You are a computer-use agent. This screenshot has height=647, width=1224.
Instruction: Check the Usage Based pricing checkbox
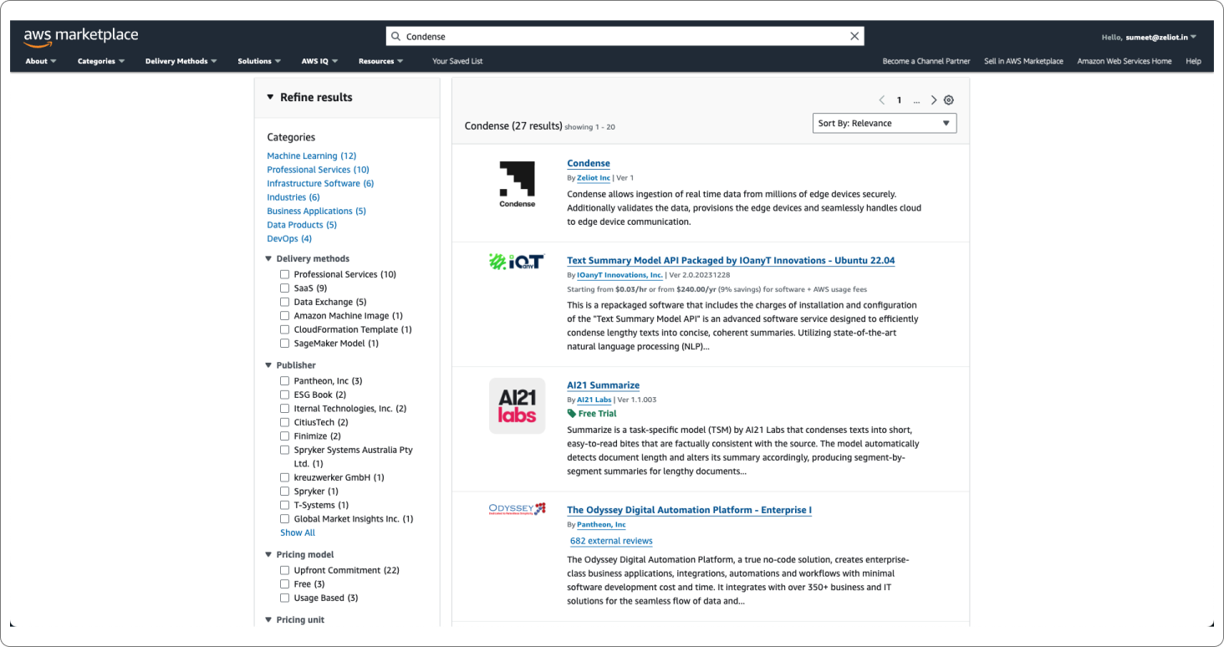pos(285,598)
